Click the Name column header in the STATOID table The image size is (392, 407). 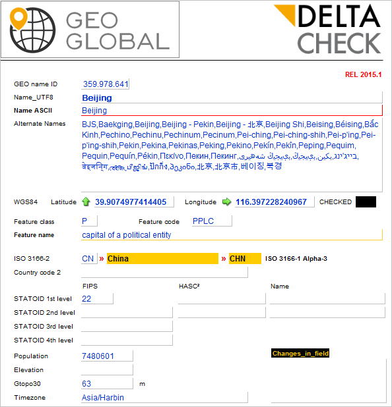[x=280, y=286]
